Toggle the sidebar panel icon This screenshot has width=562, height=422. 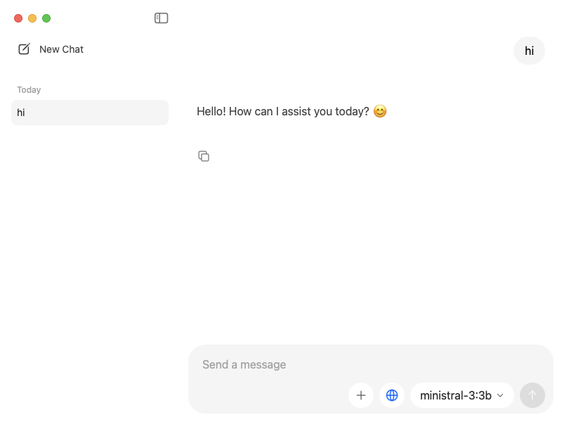point(162,18)
